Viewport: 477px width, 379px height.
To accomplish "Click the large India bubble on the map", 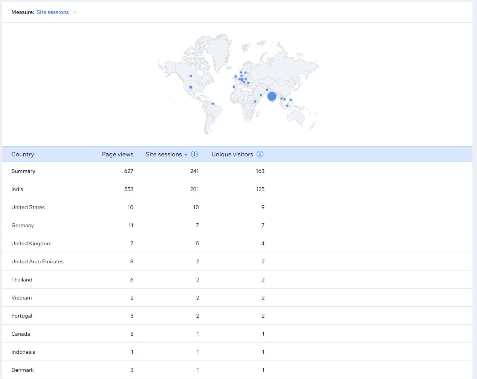I will 272,96.
